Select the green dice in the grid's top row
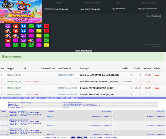Viewport: 166px width, 139px height. (31, 26)
